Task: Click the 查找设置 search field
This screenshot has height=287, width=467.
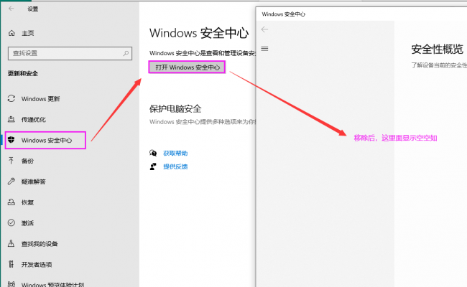Action: [70, 53]
